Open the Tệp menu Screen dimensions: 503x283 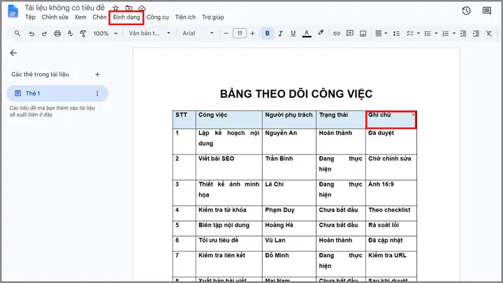pyautogui.click(x=30, y=17)
